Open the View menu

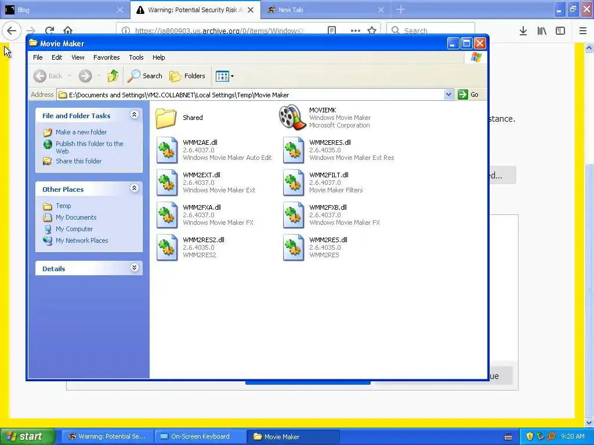pyautogui.click(x=78, y=57)
